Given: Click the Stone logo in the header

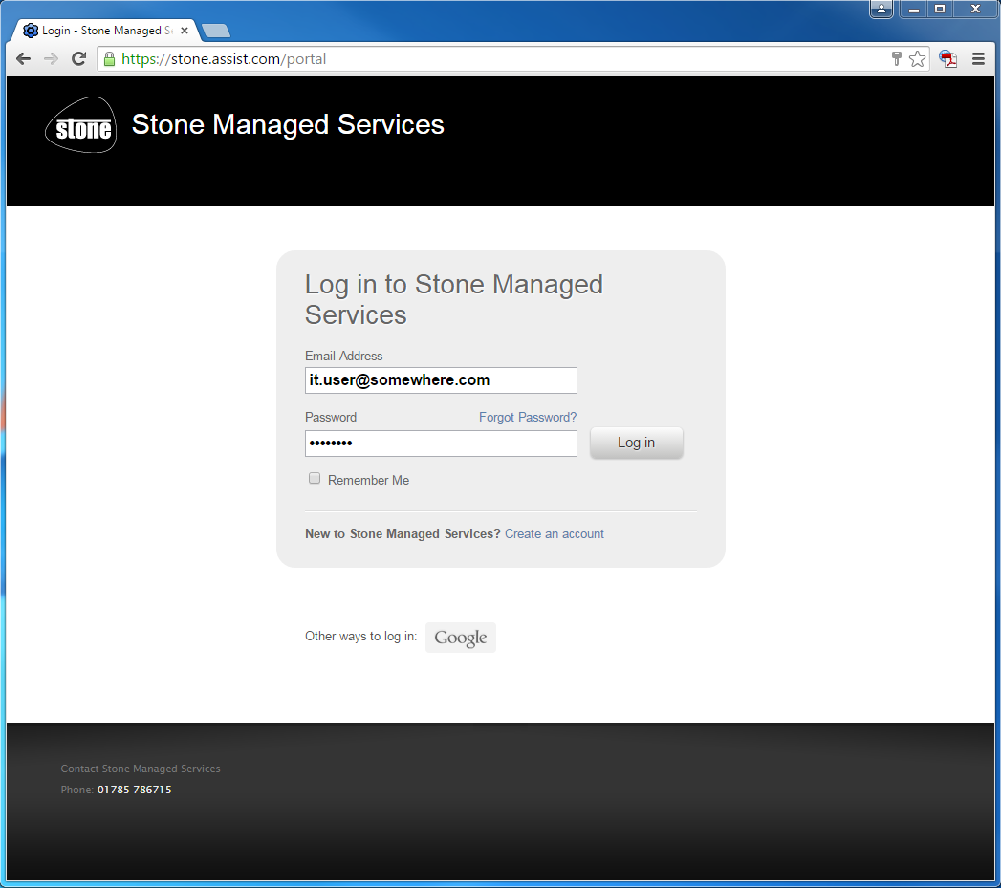Looking at the screenshot, I should click(81, 125).
